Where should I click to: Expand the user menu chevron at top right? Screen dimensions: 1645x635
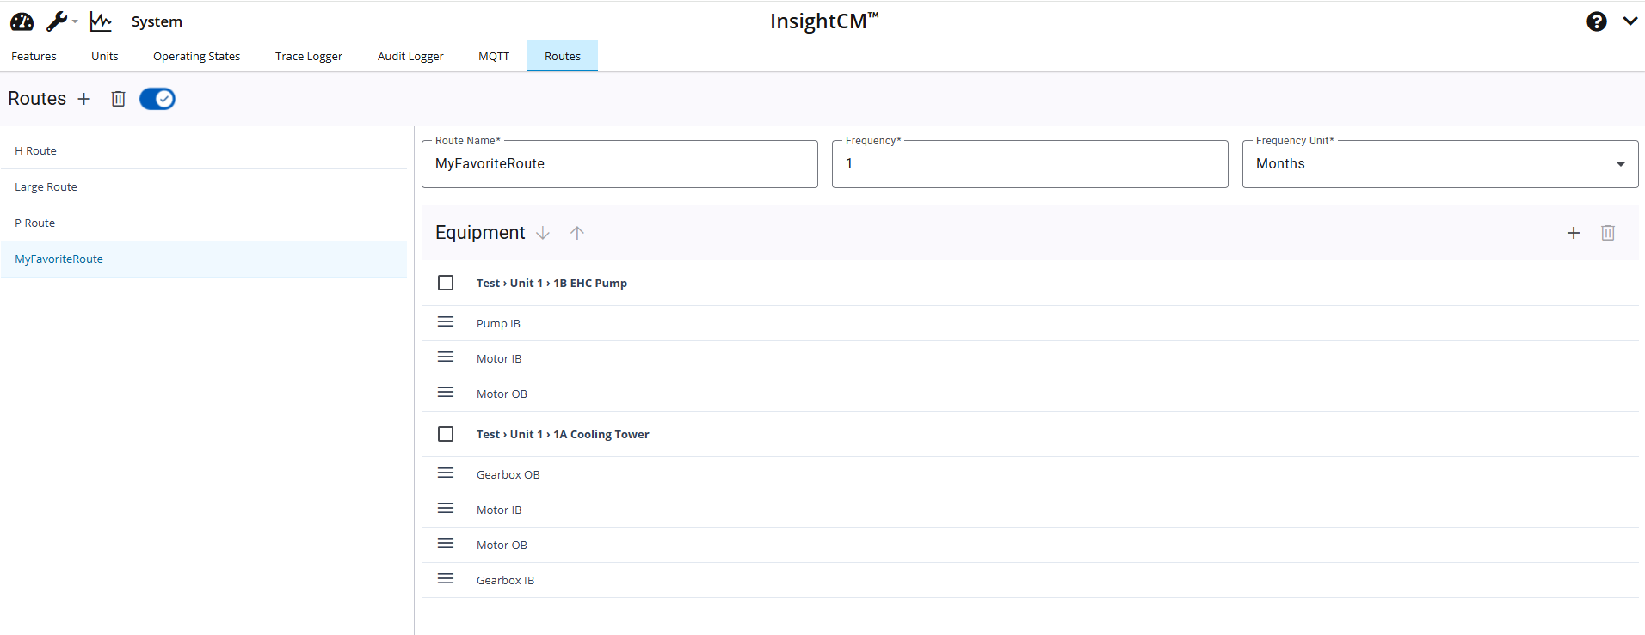[x=1630, y=21]
